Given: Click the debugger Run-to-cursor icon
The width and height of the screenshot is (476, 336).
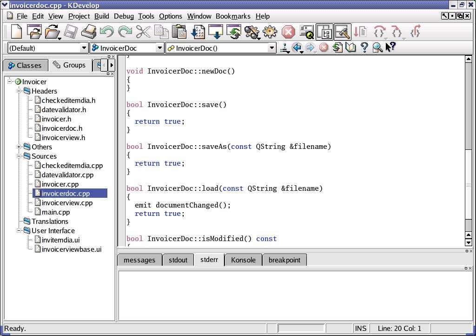Looking at the screenshot, I should 361,32.
